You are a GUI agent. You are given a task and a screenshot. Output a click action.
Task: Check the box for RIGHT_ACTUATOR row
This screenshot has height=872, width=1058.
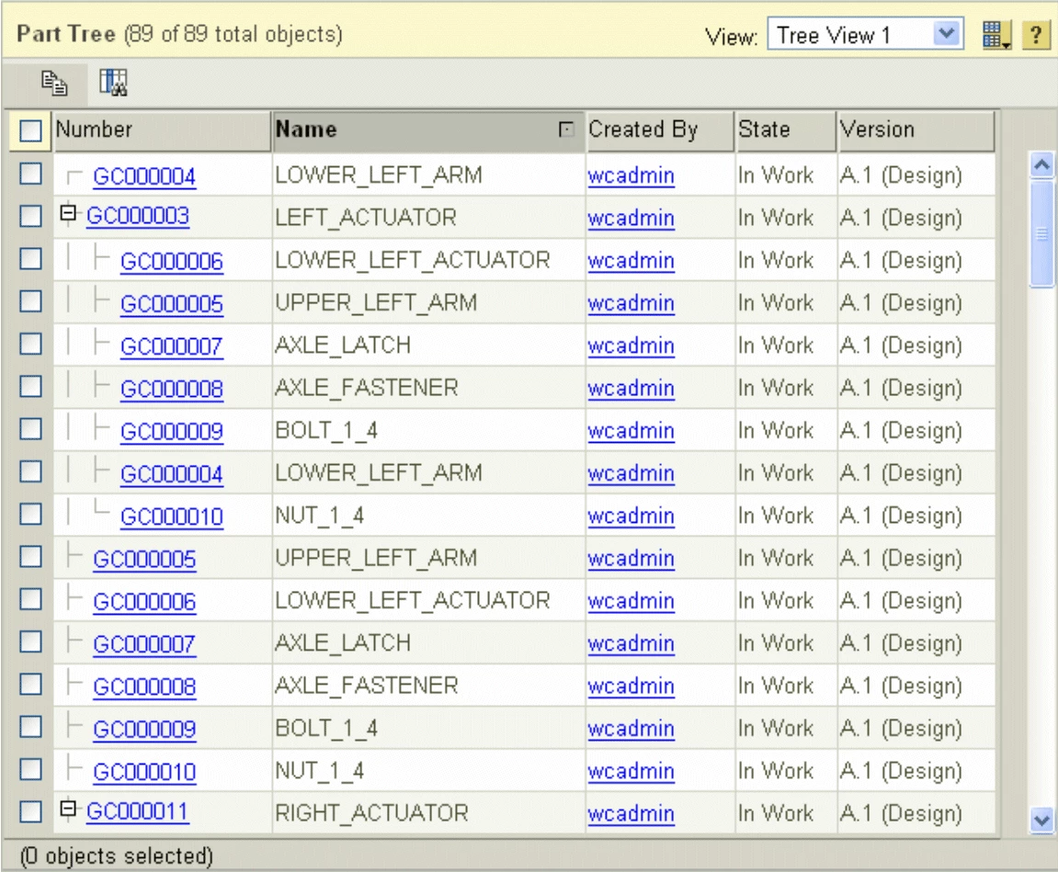(x=30, y=811)
